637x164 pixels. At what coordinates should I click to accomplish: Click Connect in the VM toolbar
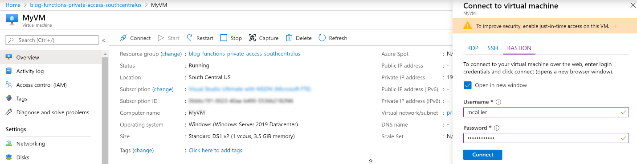(x=135, y=38)
